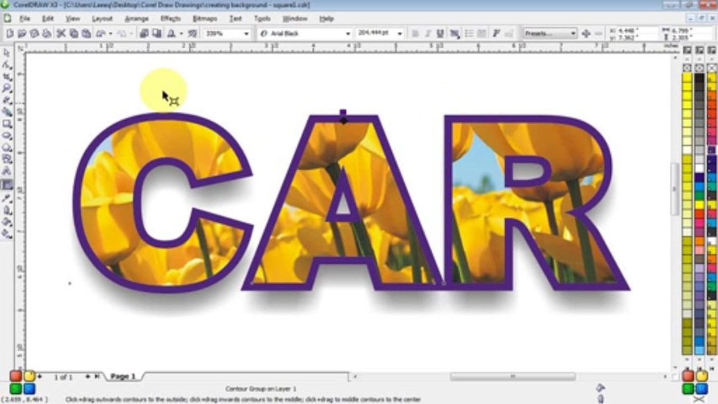Toggle bullet list formatting

tap(469, 34)
